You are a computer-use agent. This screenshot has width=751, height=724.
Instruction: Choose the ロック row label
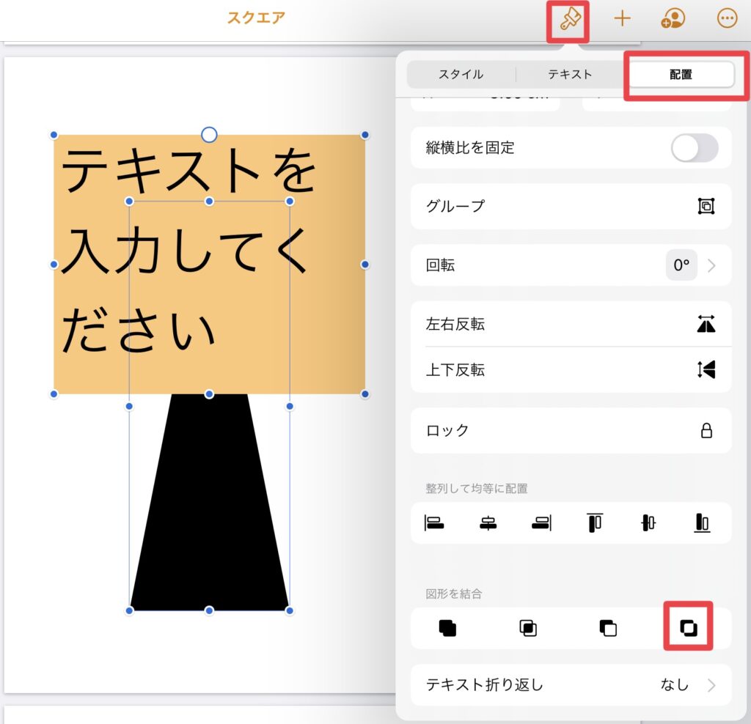click(x=447, y=430)
